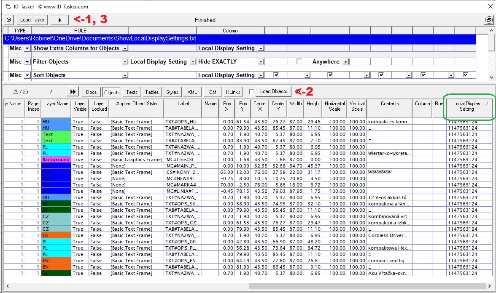Click the 'compact and lig...' contents cell
The image size is (496, 293).
[390, 261]
